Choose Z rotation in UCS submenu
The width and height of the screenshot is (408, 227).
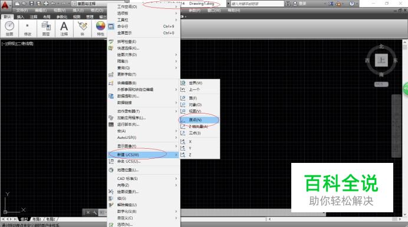200,155
